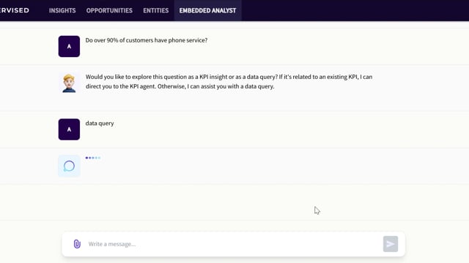
Task: Click the paperclip attachment icon
Action: pyautogui.click(x=77, y=244)
